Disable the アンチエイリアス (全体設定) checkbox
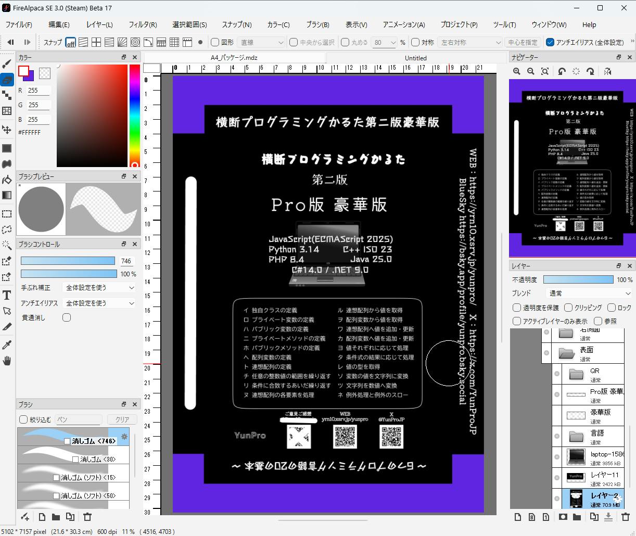The width and height of the screenshot is (636, 536). (550, 43)
